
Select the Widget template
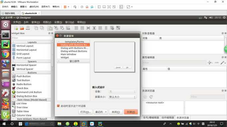pyautogui.click(x=65, y=58)
